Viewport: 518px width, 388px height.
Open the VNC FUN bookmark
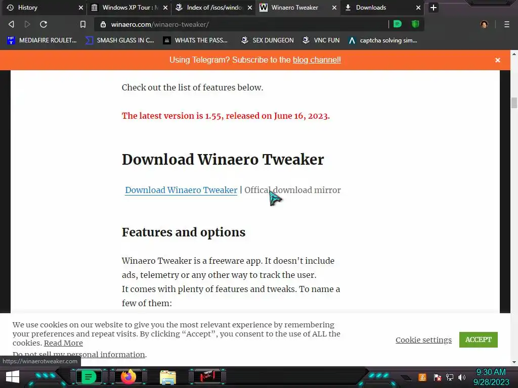(321, 40)
